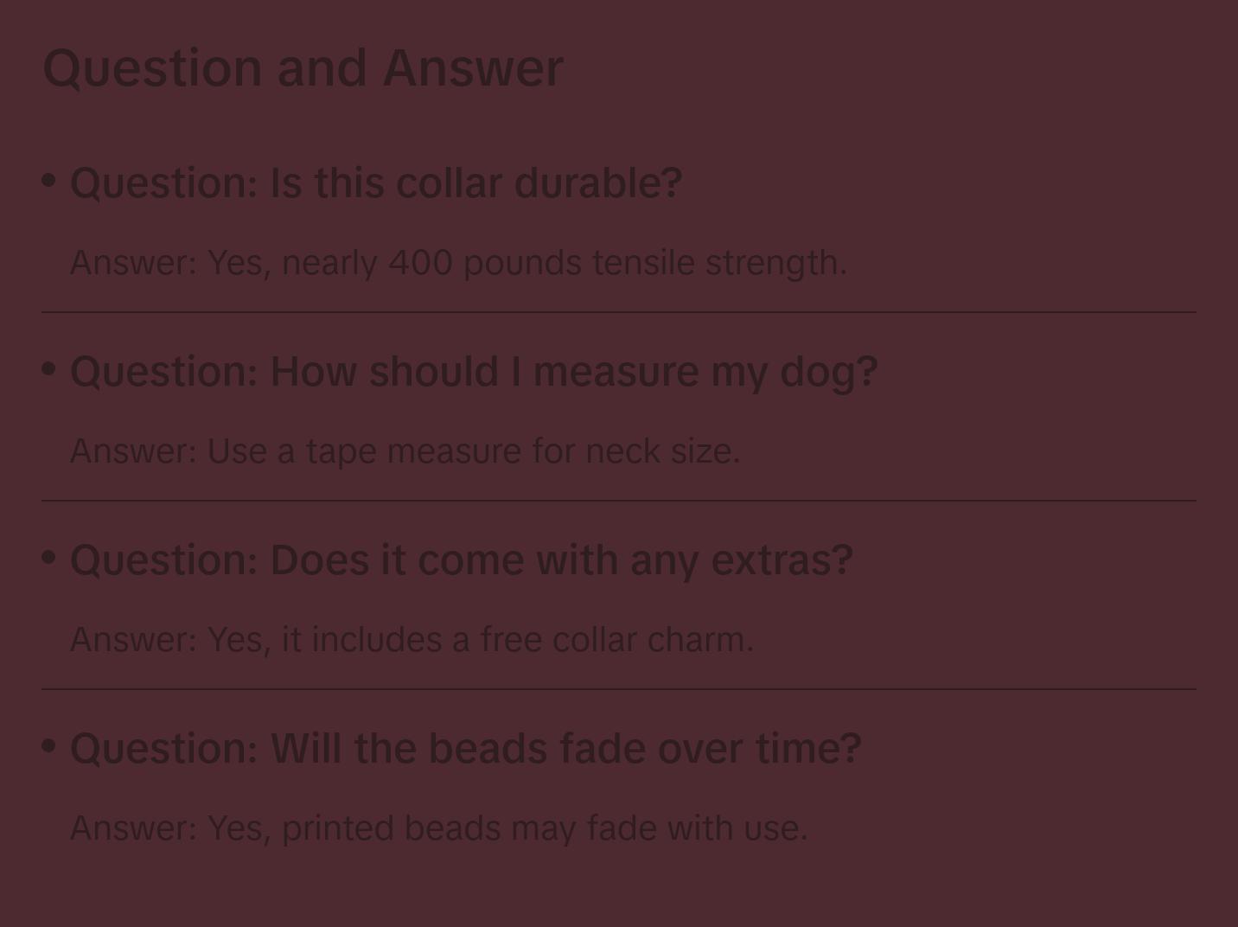Select the "How should I measure my dog?" question
This screenshot has height=927, width=1238.
pos(474,372)
